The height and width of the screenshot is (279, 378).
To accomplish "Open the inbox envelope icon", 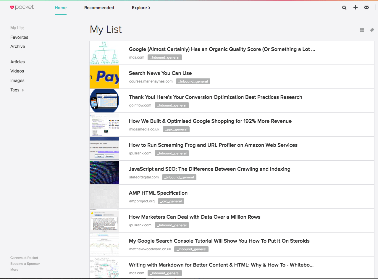I will [366, 8].
